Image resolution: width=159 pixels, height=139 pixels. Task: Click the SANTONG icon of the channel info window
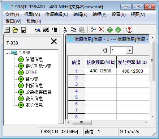(x=70, y=39)
